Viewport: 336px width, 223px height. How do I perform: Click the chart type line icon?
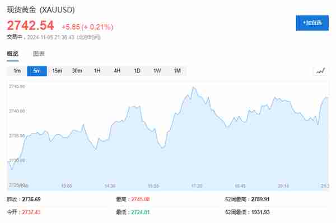[x=320, y=71]
